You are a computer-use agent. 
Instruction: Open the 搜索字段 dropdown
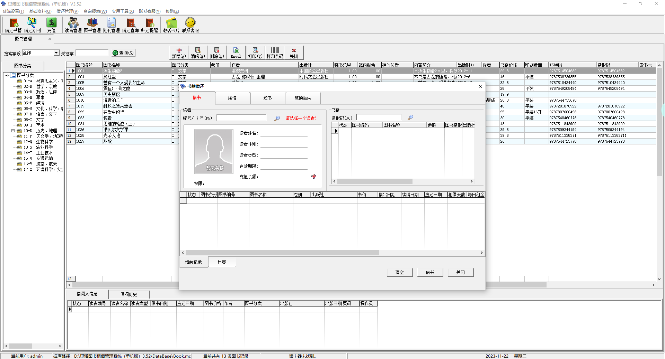[56, 53]
